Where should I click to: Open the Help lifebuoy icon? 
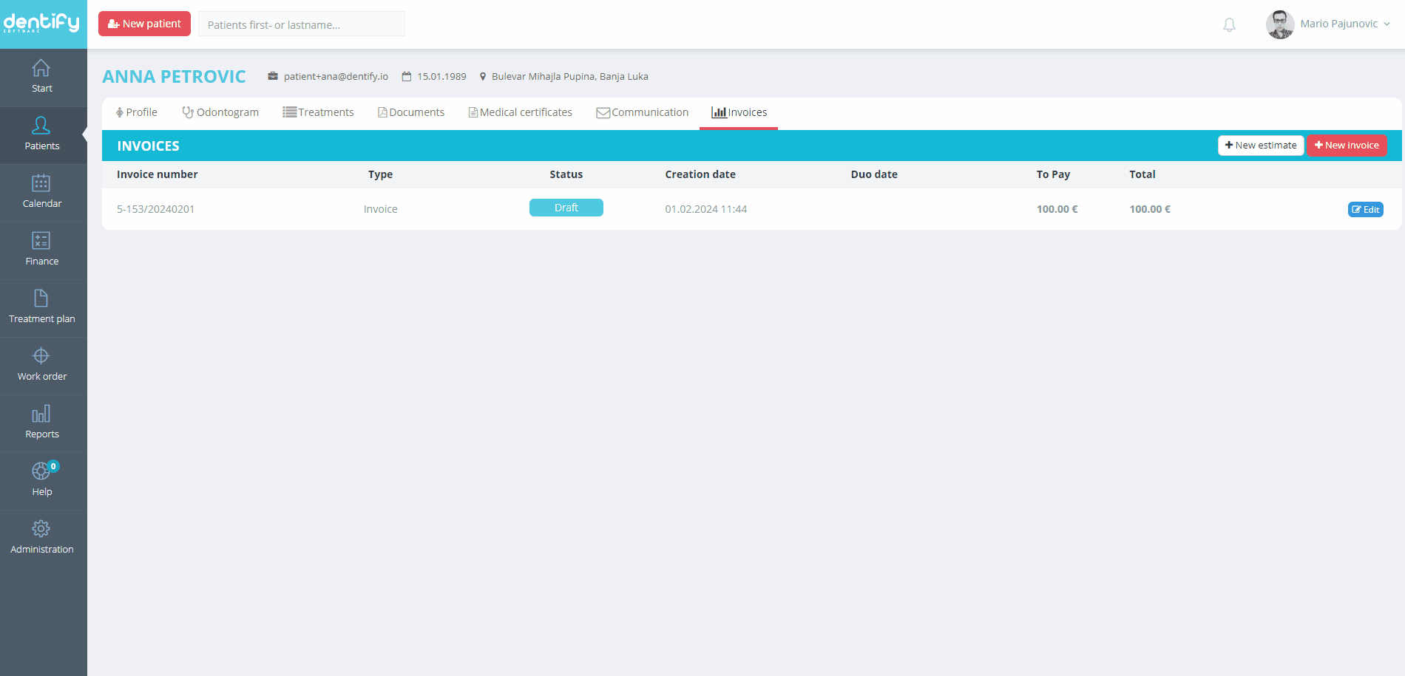41,472
